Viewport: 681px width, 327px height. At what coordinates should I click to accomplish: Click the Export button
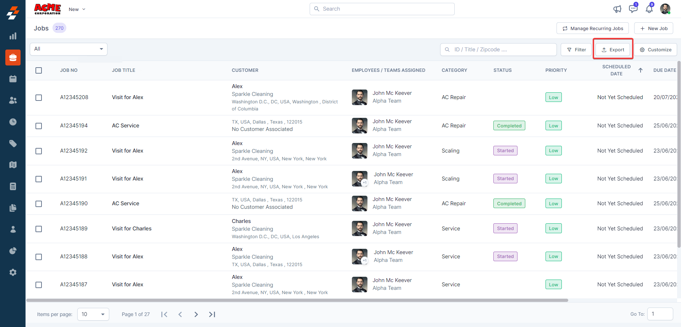[613, 50]
